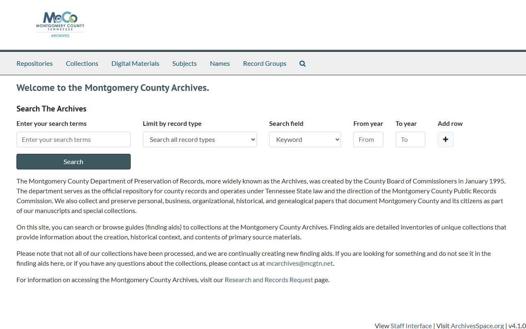
Task: Open the Research and Records Request link
Action: [x=269, y=280]
